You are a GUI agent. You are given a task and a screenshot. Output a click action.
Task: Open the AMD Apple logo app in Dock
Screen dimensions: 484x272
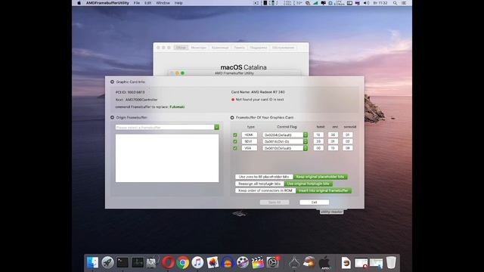coord(324,262)
